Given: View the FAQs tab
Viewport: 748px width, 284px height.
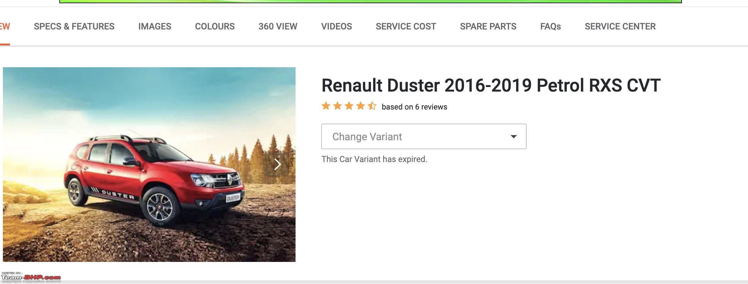Looking at the screenshot, I should 550,26.
